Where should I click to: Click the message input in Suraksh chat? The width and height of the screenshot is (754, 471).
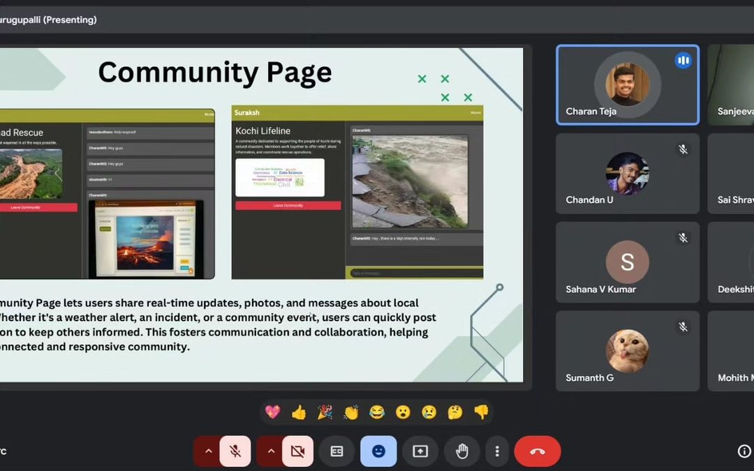click(416, 273)
